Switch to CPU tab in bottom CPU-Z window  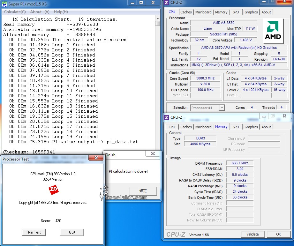(172, 127)
